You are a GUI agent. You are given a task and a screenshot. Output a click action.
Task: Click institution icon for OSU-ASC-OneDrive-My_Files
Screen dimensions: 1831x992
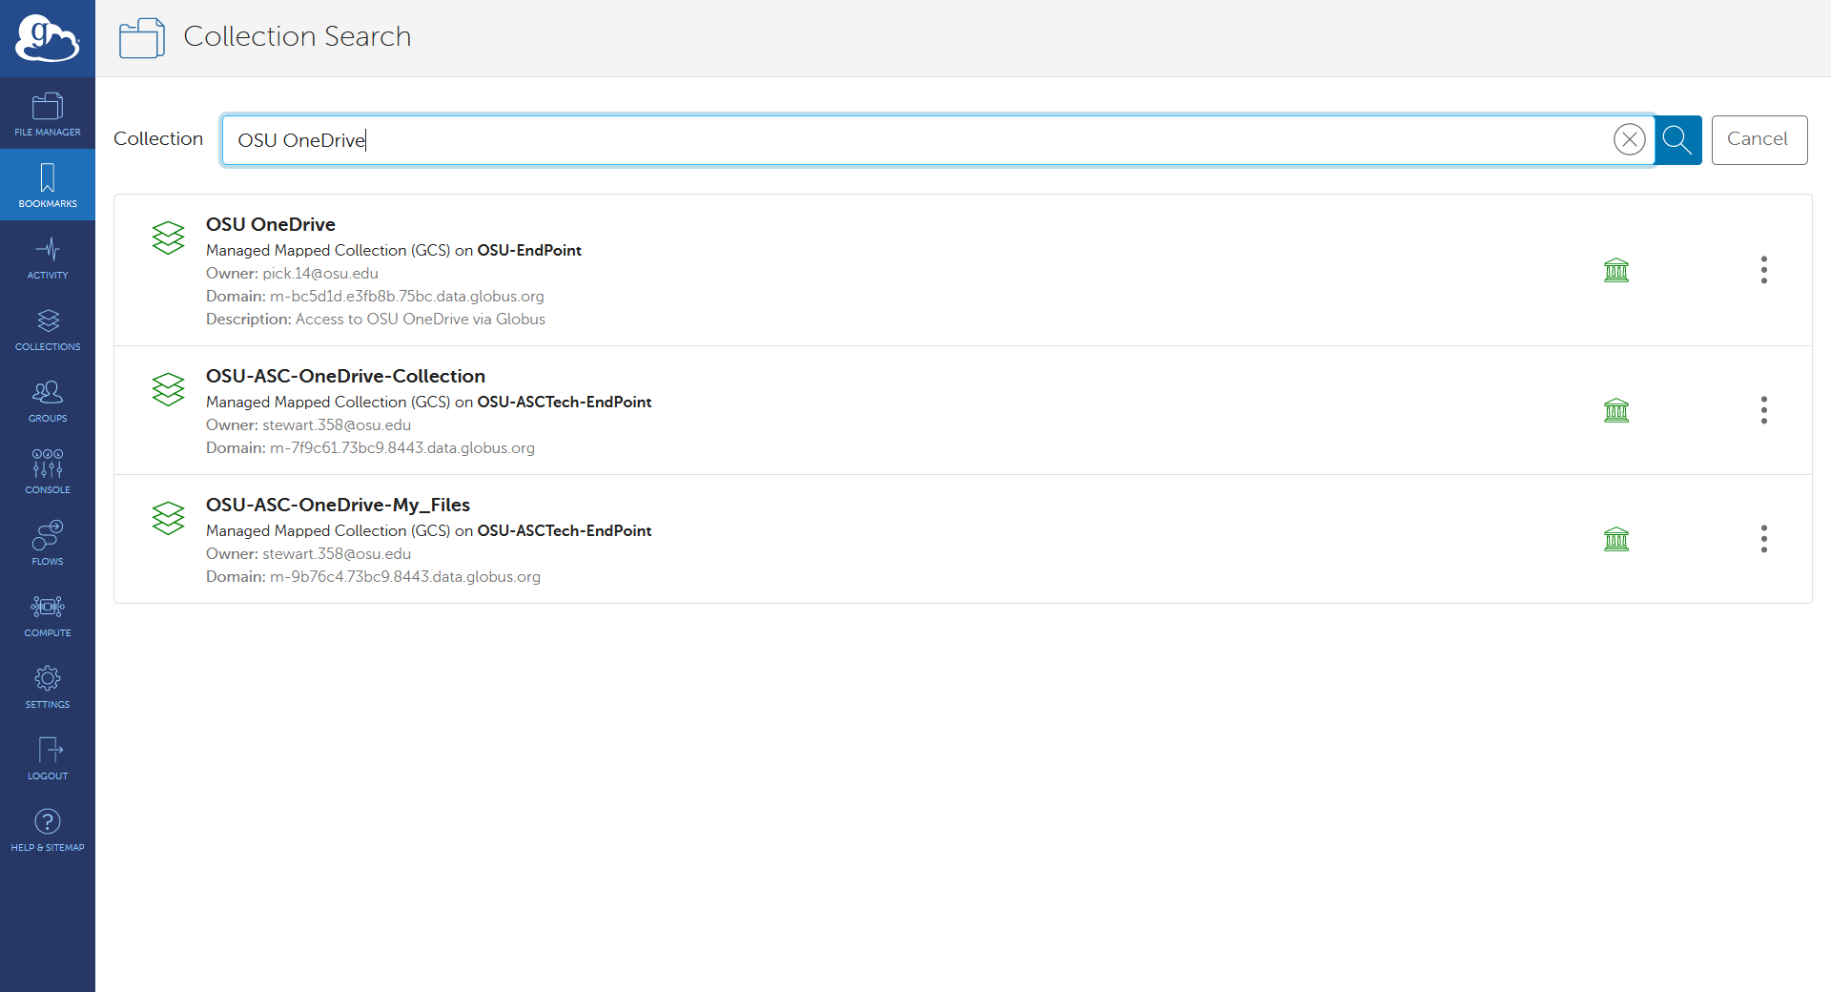tap(1616, 539)
